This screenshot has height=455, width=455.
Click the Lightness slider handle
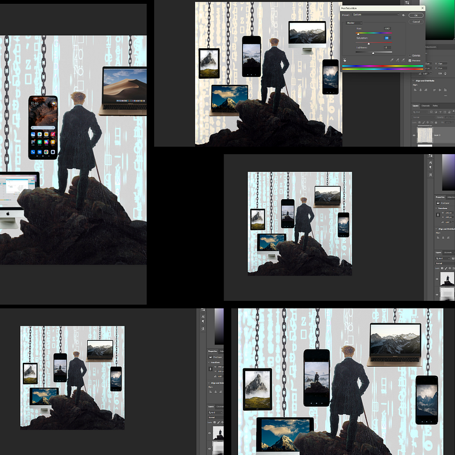(x=373, y=53)
